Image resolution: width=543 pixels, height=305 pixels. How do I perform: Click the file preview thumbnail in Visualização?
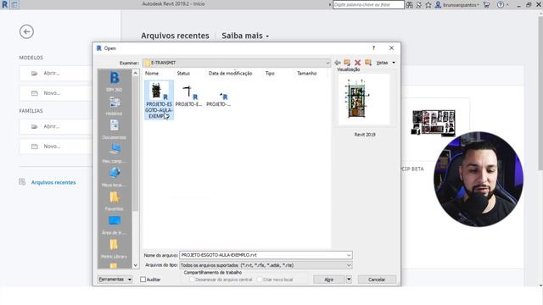coord(364,99)
